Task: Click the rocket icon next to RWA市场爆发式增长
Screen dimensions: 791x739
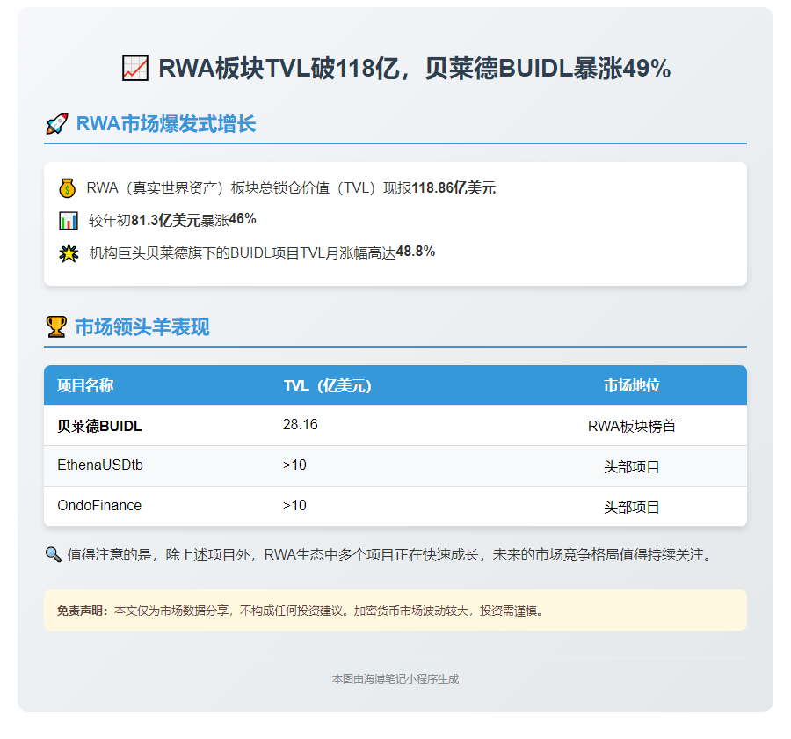Action: coord(56,124)
